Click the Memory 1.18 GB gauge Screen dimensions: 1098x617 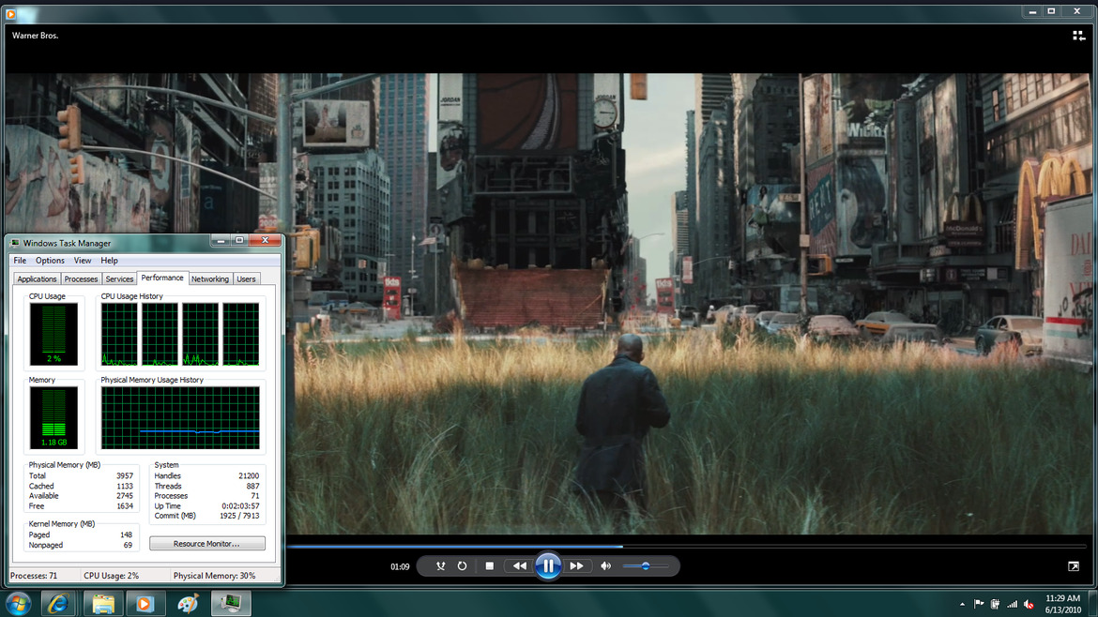[x=53, y=417]
